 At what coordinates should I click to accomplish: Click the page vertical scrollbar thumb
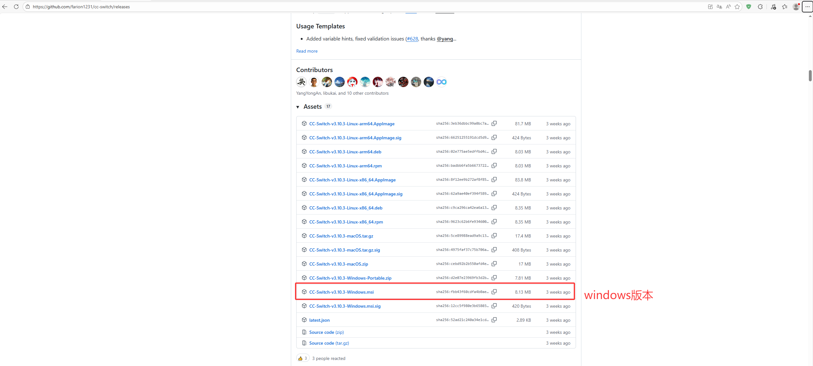coord(810,76)
